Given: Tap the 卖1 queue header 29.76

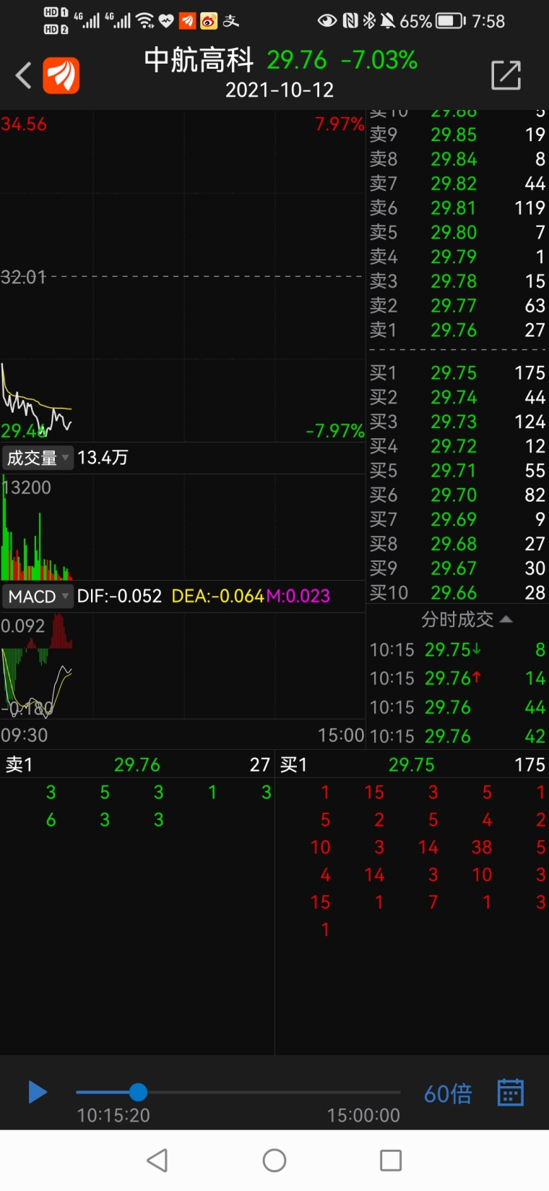Looking at the screenshot, I should click(137, 764).
